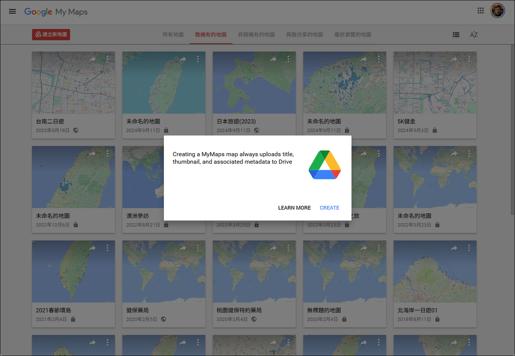Click the date 2025年5月18日
Screen dimensions: 515x356
click(x=52, y=130)
